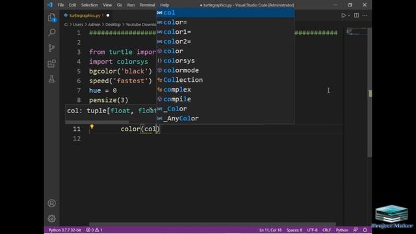
Task: Click the Desktop breadcrumb segment
Action: [x=113, y=25]
